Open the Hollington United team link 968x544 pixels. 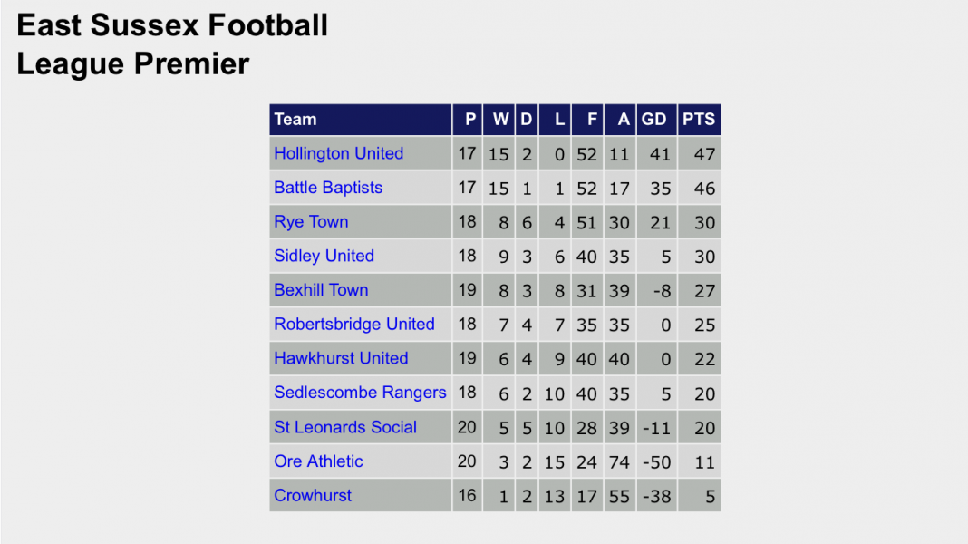(x=338, y=153)
